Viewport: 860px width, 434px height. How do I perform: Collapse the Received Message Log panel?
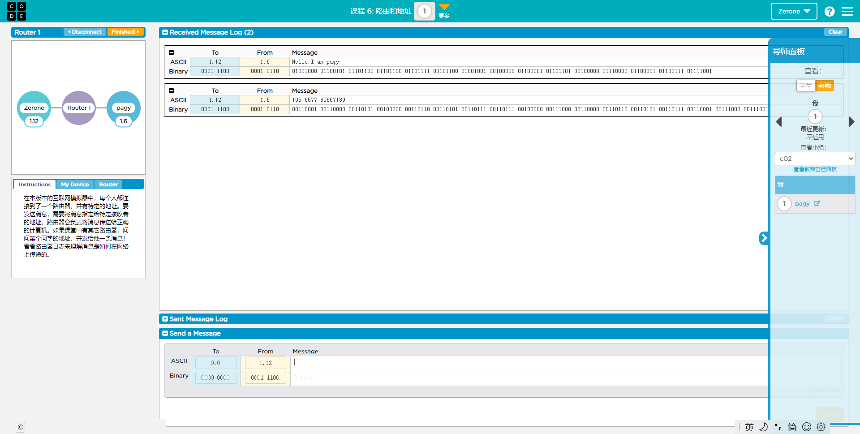coord(165,32)
